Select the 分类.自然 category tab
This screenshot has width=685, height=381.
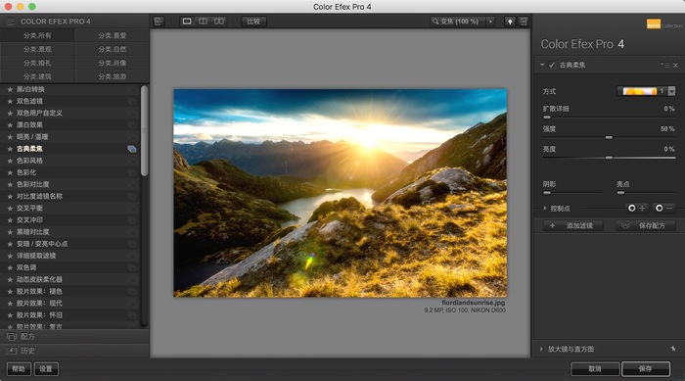pyautogui.click(x=113, y=49)
